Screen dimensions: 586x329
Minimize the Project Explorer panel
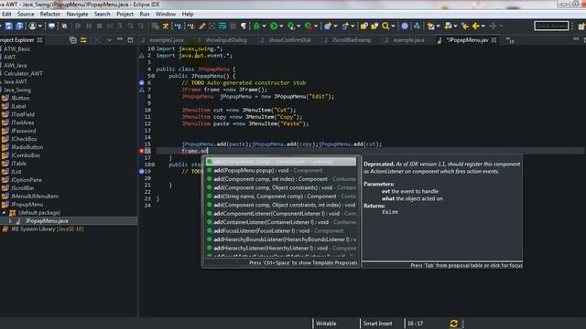coord(120,39)
